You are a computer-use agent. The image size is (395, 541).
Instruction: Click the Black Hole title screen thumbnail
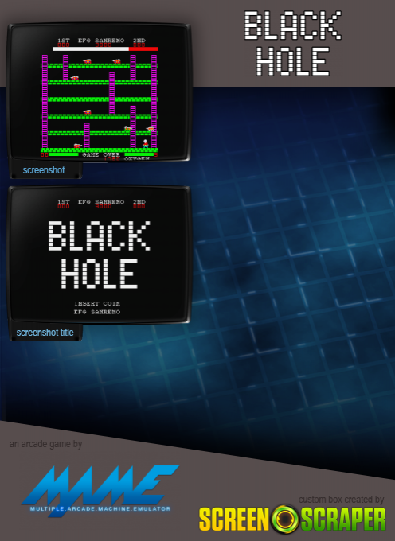(x=99, y=255)
